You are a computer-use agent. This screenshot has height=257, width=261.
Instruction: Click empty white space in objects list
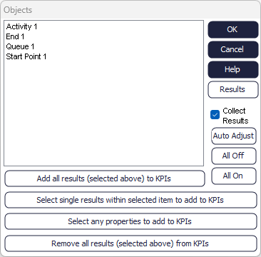tap(103, 112)
